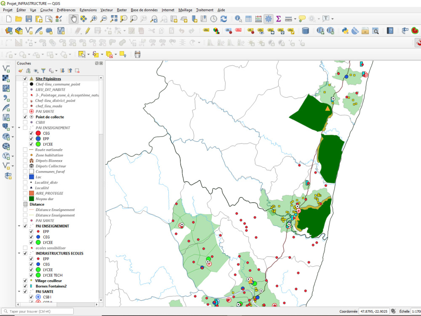Collapse the italic PAI ENSEIGNEMENT group
The height and width of the screenshot is (316, 421).
[x=19, y=128]
